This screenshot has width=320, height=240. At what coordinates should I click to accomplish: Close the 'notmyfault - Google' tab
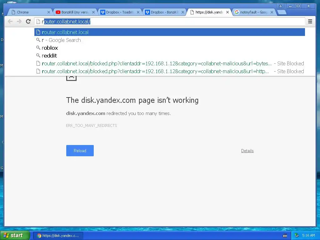click(272, 12)
